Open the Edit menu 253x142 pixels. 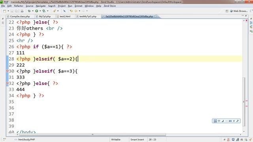click(x=9, y=6)
